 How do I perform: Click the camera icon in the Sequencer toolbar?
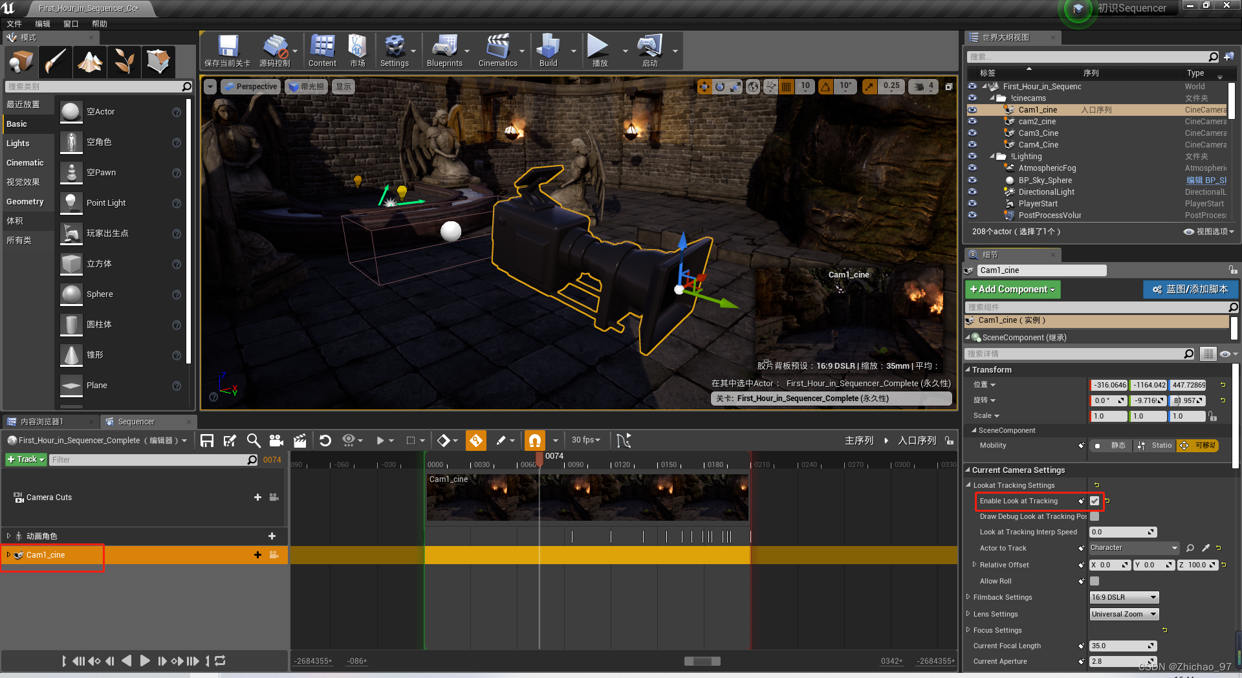[x=276, y=440]
